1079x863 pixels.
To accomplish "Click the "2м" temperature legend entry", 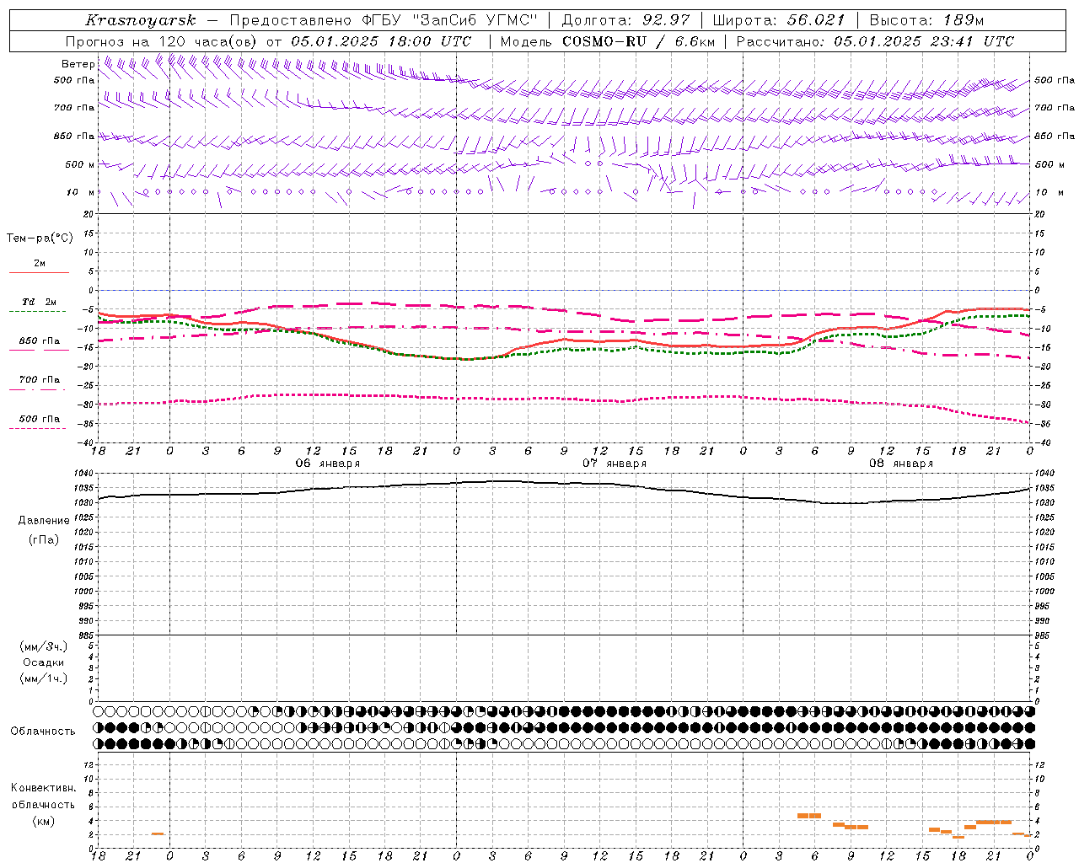I will 40,264.
